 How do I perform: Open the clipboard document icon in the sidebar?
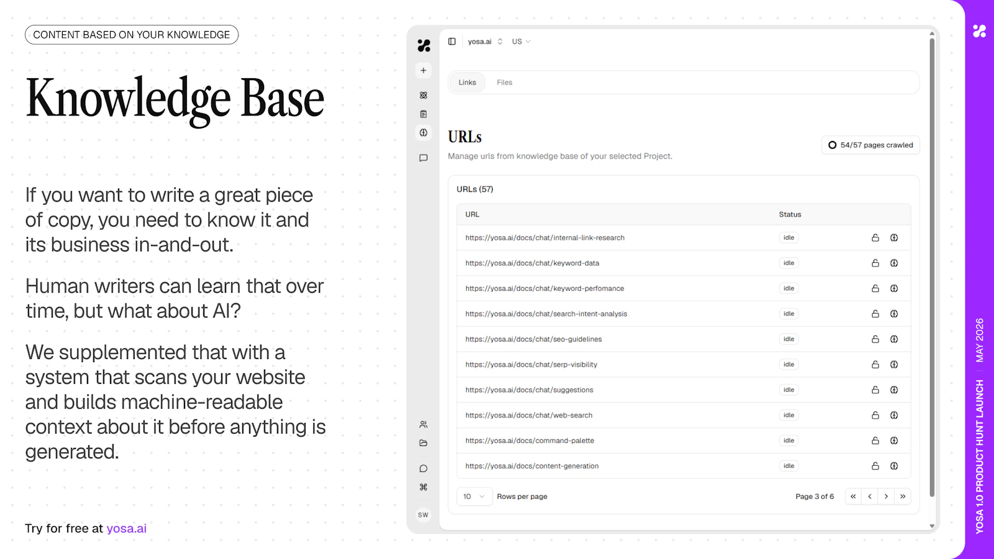(423, 114)
